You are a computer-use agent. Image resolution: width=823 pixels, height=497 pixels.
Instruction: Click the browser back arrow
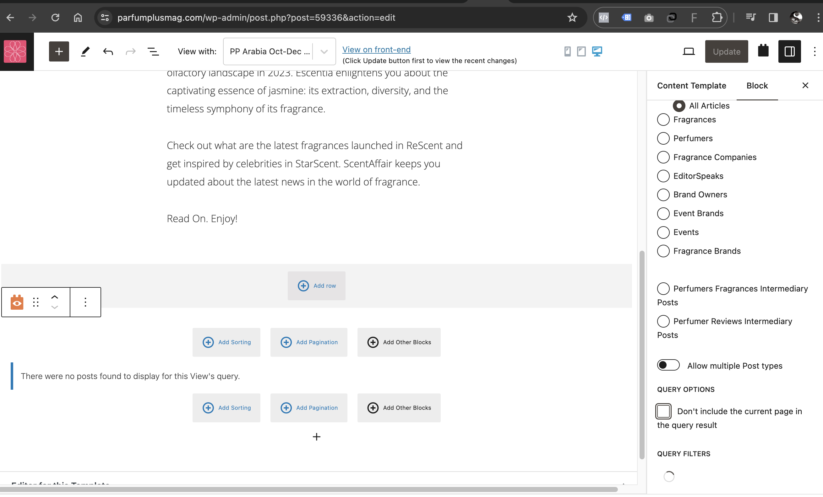tap(10, 17)
